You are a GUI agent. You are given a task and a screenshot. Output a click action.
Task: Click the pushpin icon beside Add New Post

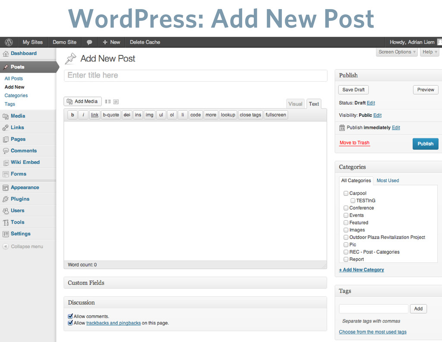click(70, 58)
